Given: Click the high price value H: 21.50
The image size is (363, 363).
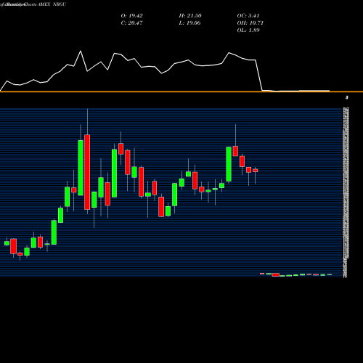Looking at the screenshot, I should tap(190, 16).
